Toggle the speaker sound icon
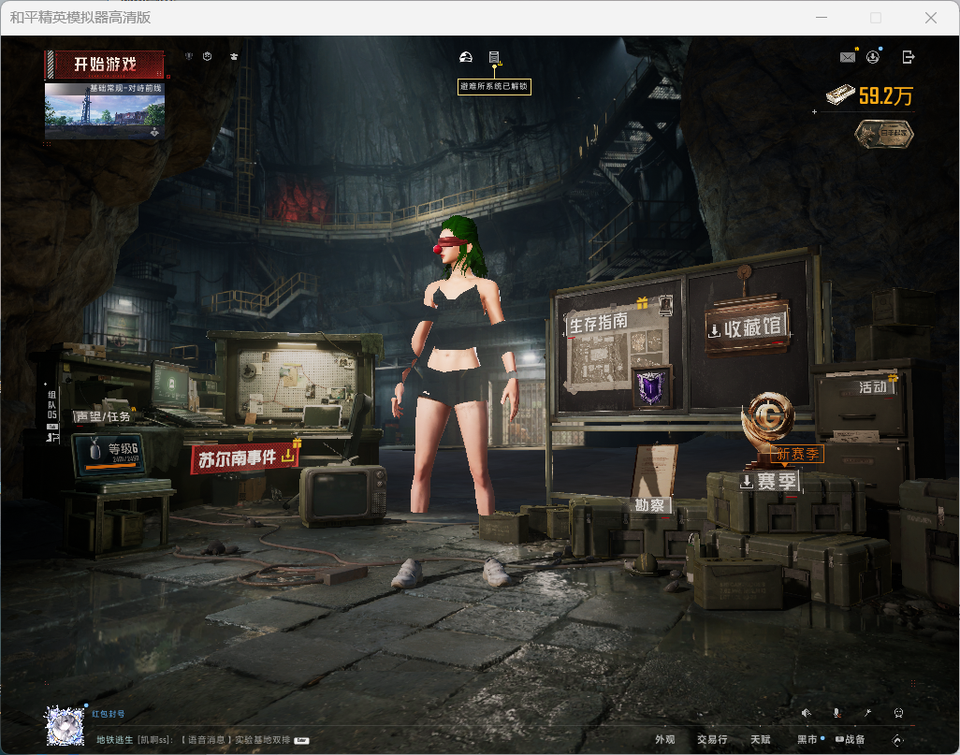 tap(807, 713)
